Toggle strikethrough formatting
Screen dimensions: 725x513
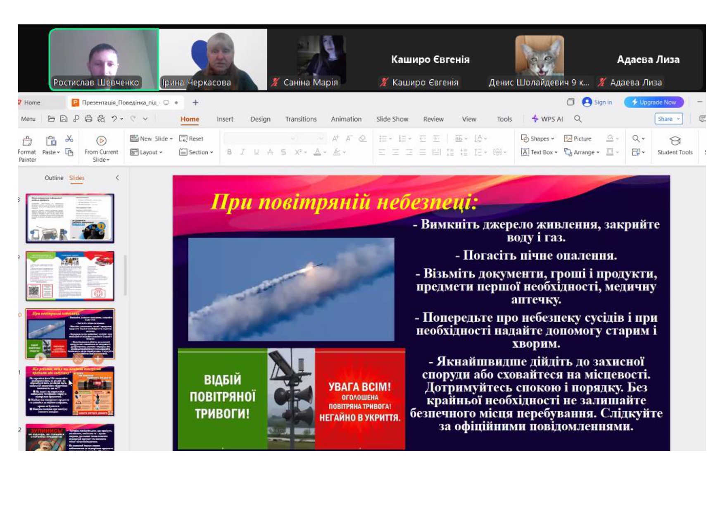(270, 152)
